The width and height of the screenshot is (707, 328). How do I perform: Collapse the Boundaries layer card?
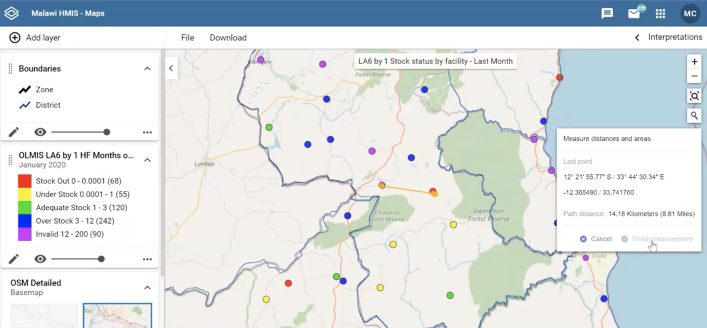(147, 68)
